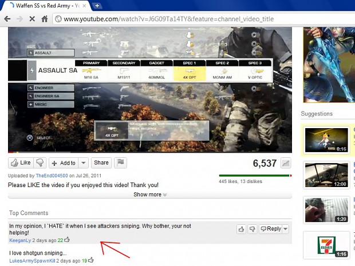
Task: Close the Waffen SS vs Red Army tab
Action: [x=84, y=6]
